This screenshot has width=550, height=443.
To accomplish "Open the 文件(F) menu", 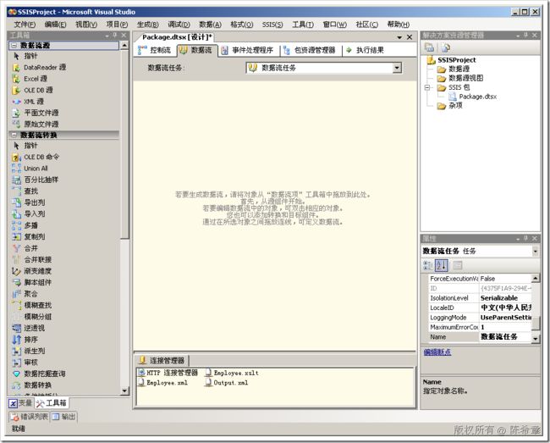I will 25,25.
